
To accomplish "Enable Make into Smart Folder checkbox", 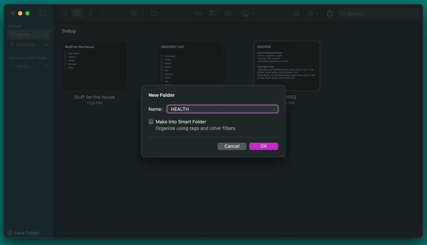I will point(151,122).
